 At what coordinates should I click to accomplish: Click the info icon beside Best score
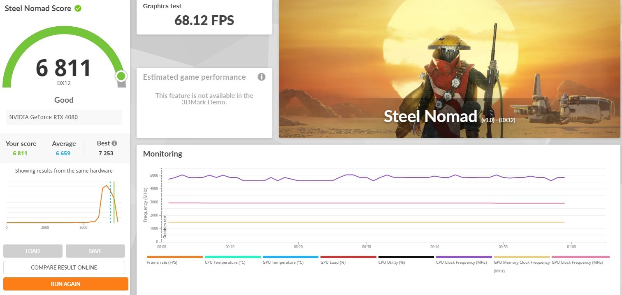(x=114, y=143)
